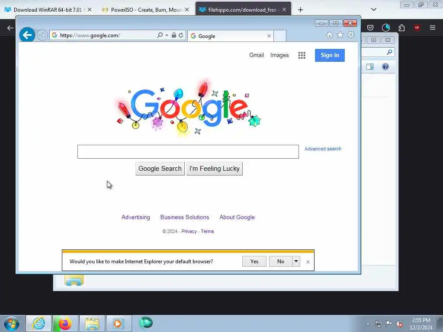Show hidden system tray icons

[368, 324]
